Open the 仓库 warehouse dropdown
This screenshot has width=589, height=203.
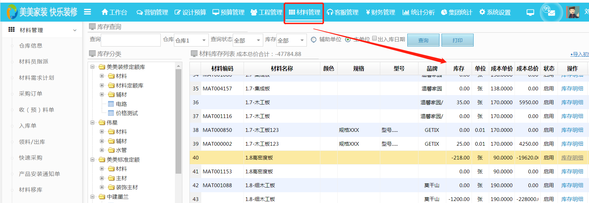[191, 40]
